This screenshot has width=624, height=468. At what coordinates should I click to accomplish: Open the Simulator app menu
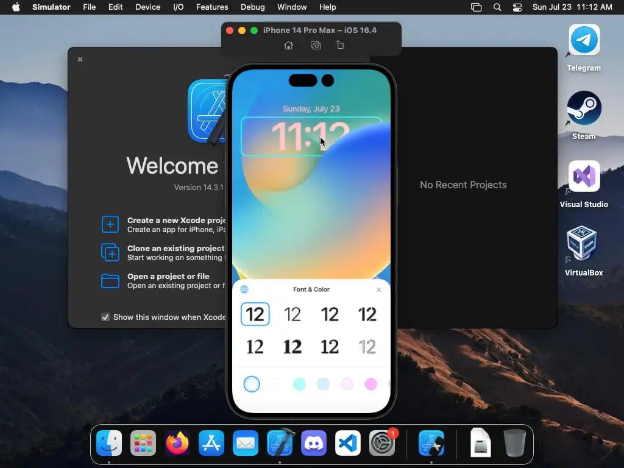pyautogui.click(x=51, y=7)
